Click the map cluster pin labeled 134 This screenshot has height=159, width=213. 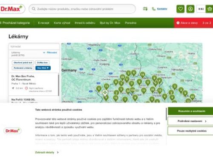coord(132,90)
